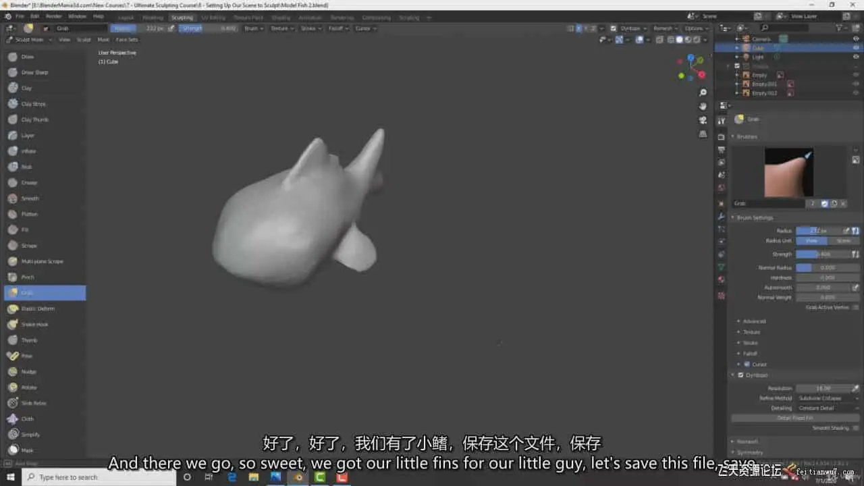Image resolution: width=864 pixels, height=486 pixels.
Task: Toggle visibility of Cube in outliner
Action: tap(856, 48)
